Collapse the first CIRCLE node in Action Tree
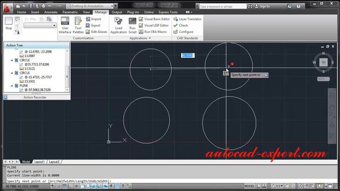This screenshot has height=191, width=340. [12, 60]
